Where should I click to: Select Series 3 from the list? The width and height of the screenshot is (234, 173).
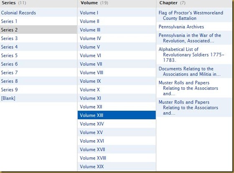click(x=38, y=38)
